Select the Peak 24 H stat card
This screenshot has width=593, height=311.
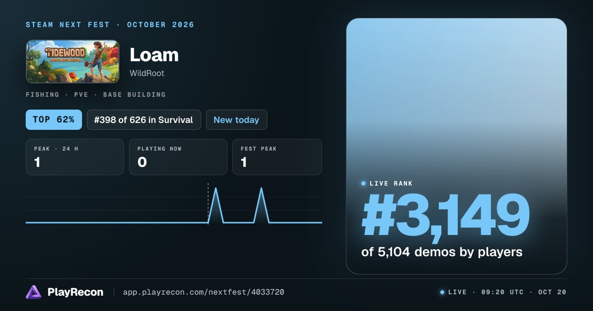pyautogui.click(x=75, y=157)
